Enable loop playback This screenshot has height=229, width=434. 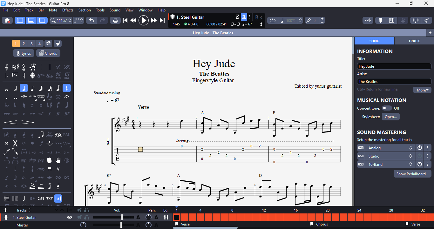click(x=273, y=20)
